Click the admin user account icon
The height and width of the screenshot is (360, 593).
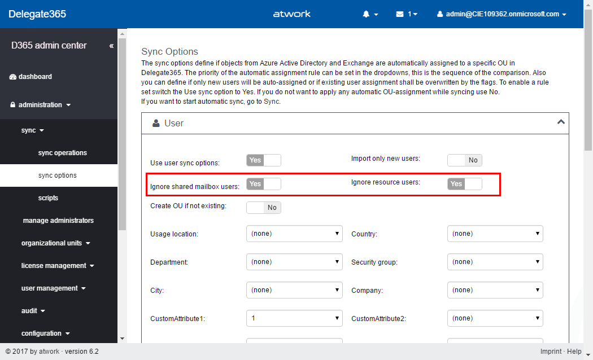pyautogui.click(x=441, y=14)
